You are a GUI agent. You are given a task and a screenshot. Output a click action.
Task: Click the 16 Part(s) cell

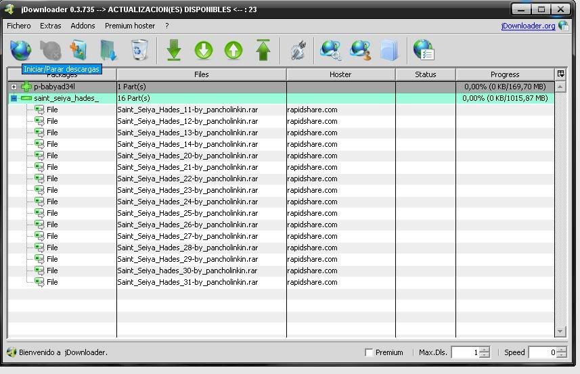(202, 98)
